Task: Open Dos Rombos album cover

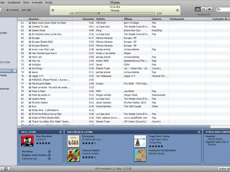Action: point(27,141)
